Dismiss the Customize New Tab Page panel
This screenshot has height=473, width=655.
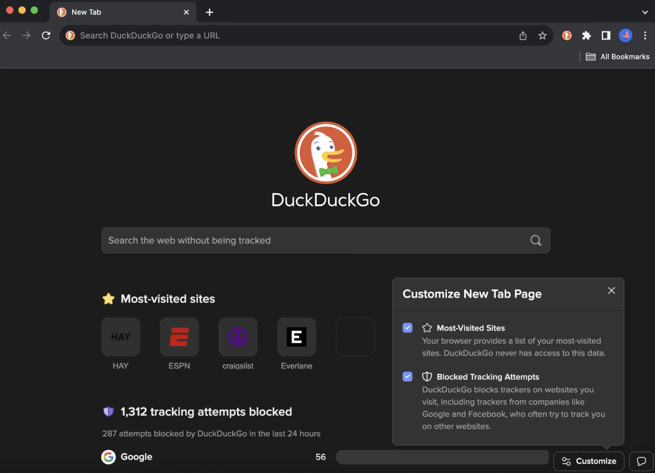pos(611,291)
